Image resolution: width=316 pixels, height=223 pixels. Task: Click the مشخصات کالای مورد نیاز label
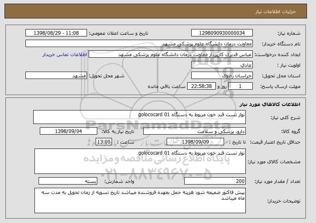click(x=274, y=162)
